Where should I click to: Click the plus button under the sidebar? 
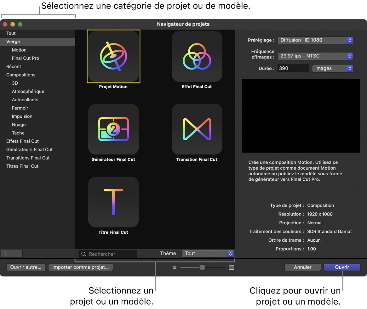pyautogui.click(x=6, y=254)
